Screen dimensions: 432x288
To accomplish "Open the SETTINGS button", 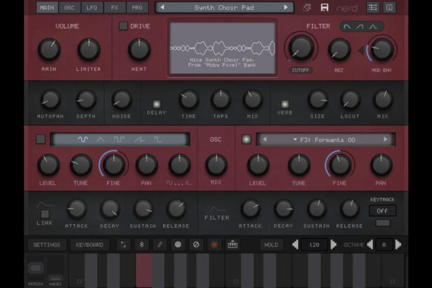I will pos(46,244).
